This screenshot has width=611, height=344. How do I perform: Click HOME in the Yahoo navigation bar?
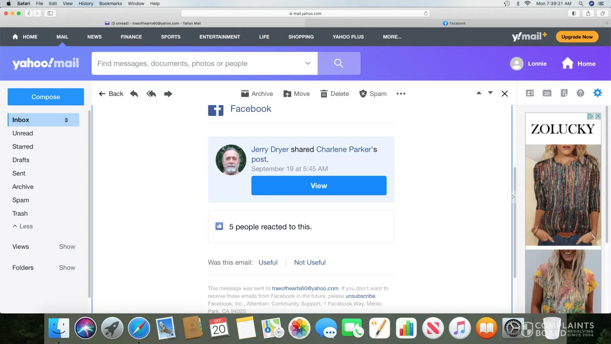25,37
